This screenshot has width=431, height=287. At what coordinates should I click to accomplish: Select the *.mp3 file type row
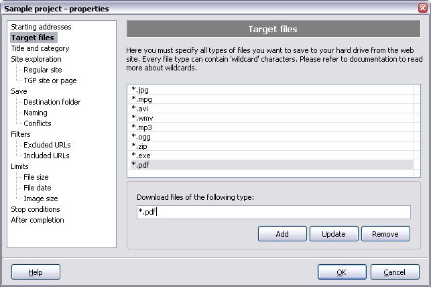pyautogui.click(x=271, y=127)
